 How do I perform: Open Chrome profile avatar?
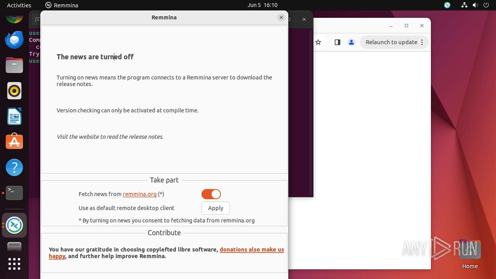tap(351, 42)
